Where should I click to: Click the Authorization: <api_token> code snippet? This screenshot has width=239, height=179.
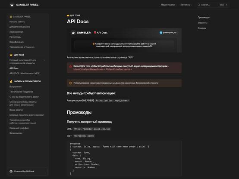112,101
